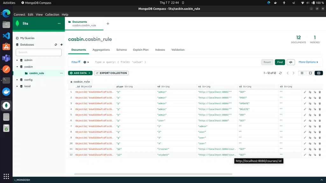
Task: Open the Connect menu
Action: pos(19,15)
